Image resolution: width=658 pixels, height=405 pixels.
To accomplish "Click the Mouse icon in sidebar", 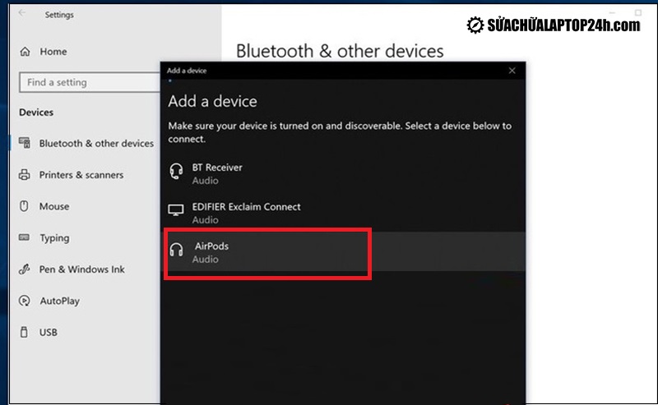I will click(x=24, y=206).
